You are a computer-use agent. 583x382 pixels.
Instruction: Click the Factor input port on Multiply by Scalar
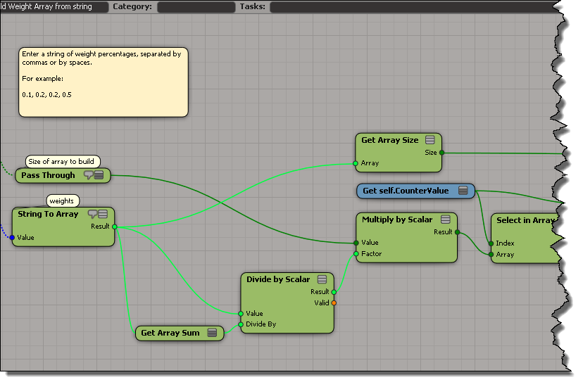coord(356,254)
